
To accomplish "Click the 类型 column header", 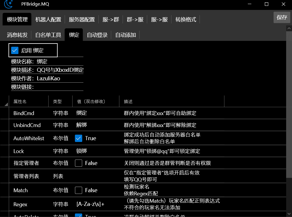I will [61, 101].
